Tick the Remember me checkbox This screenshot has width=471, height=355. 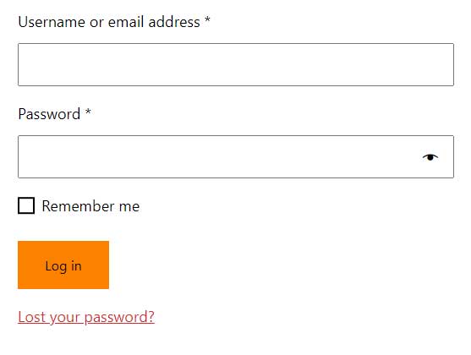point(26,205)
